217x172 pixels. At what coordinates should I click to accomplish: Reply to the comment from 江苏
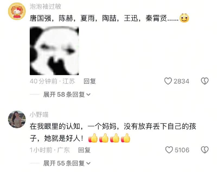click(90, 81)
